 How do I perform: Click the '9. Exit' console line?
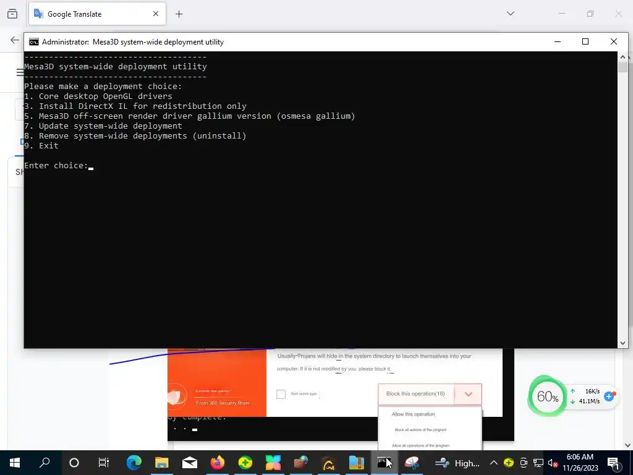41,146
